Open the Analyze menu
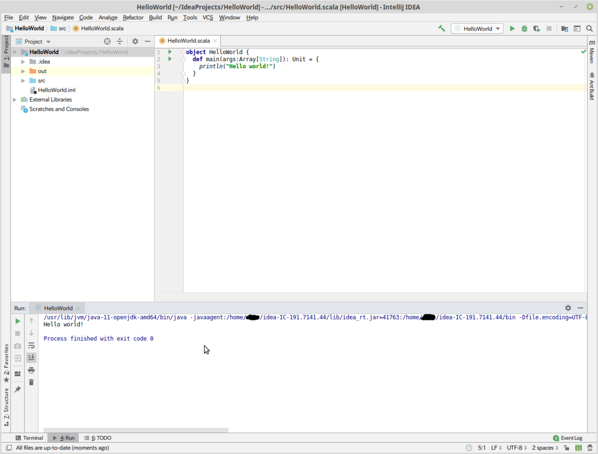The height and width of the screenshot is (454, 598). (x=108, y=17)
